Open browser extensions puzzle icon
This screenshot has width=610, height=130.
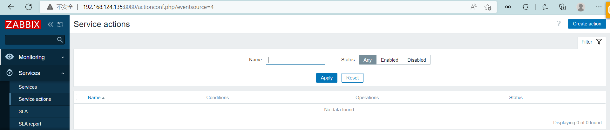pyautogui.click(x=525, y=7)
